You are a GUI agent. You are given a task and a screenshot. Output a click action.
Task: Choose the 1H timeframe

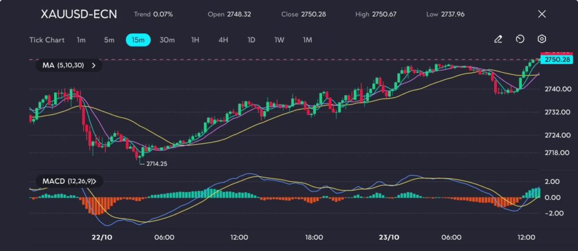tap(195, 40)
